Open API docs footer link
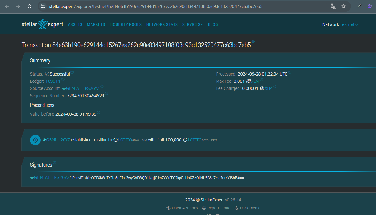Image resolution: width=376 pixels, height=215 pixels. pos(182,208)
